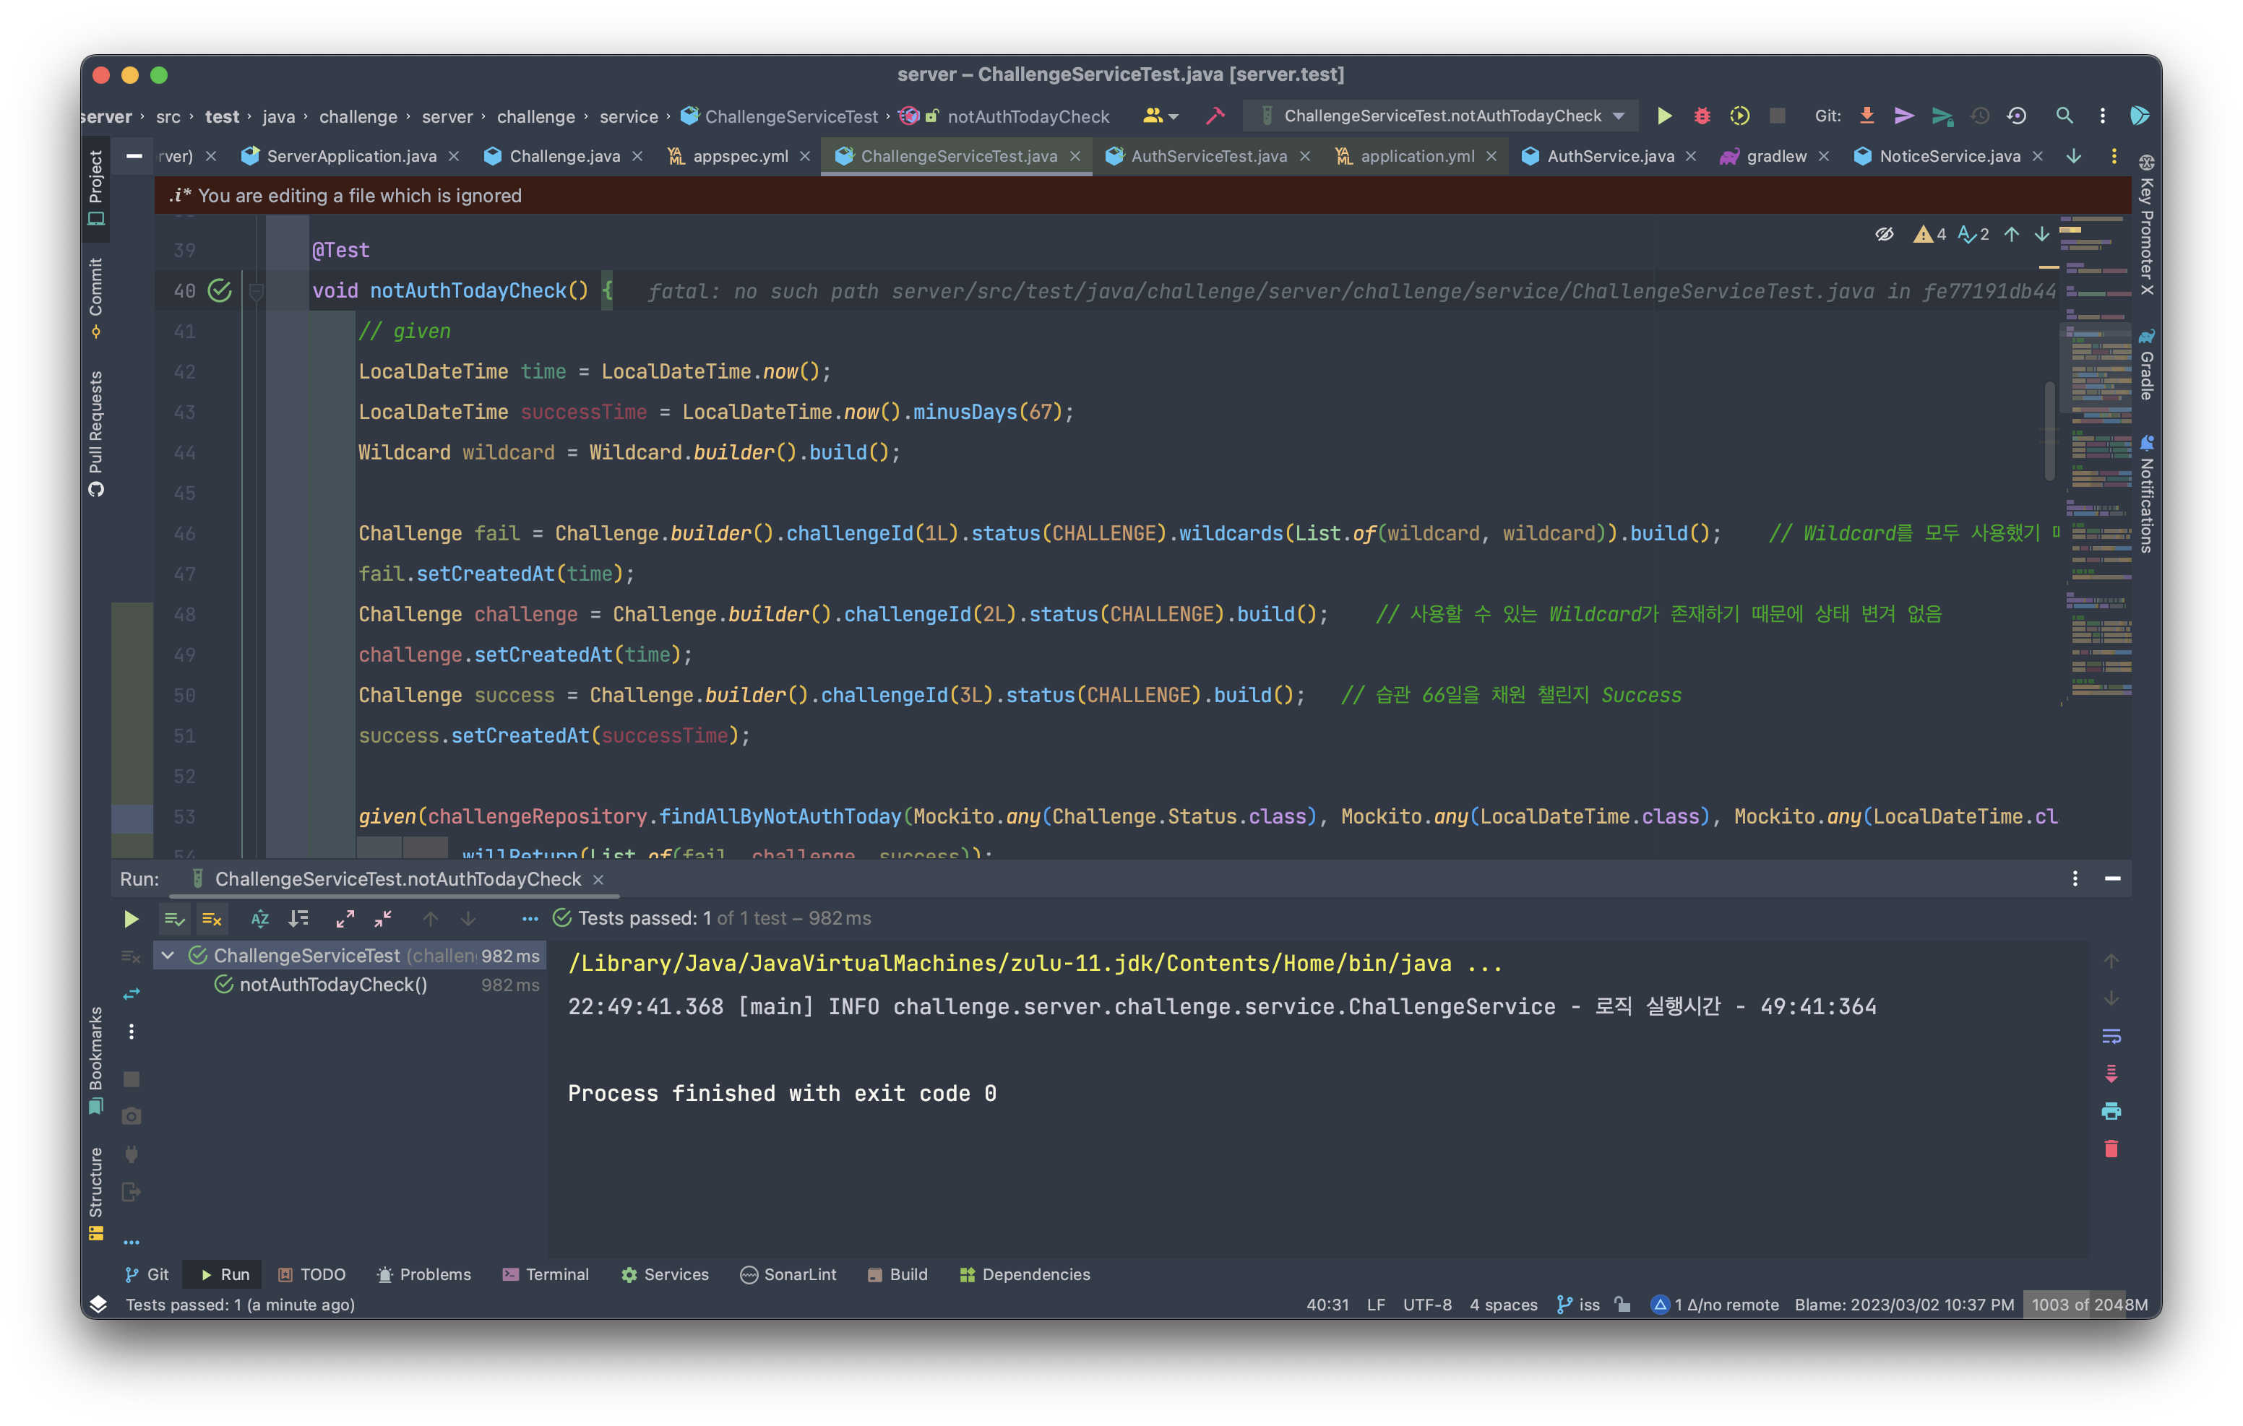Image resolution: width=2243 pixels, height=1426 pixels.
Task: Click the Print console output icon
Action: (x=2111, y=1111)
